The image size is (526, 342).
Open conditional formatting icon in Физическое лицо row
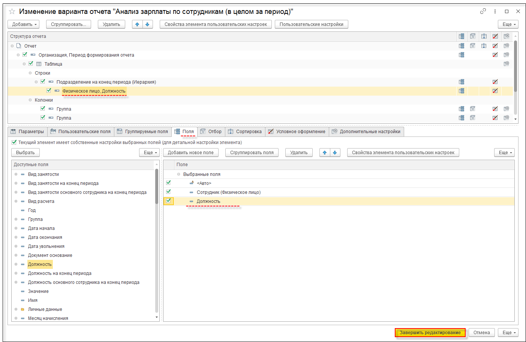pyautogui.click(x=495, y=91)
